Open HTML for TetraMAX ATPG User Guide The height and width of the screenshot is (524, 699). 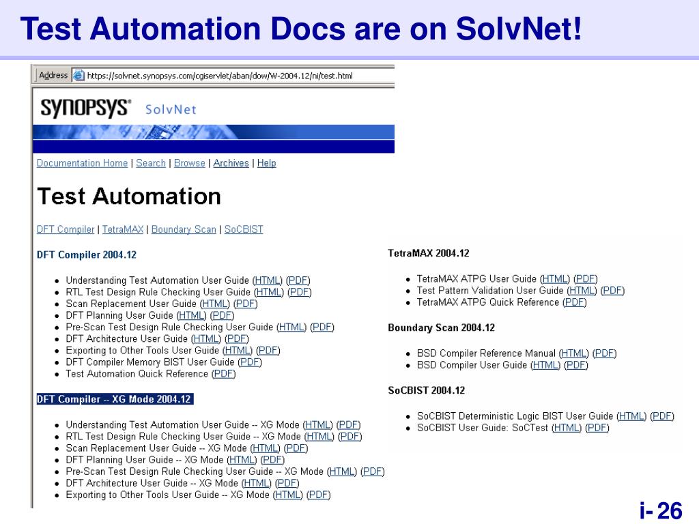click(555, 279)
